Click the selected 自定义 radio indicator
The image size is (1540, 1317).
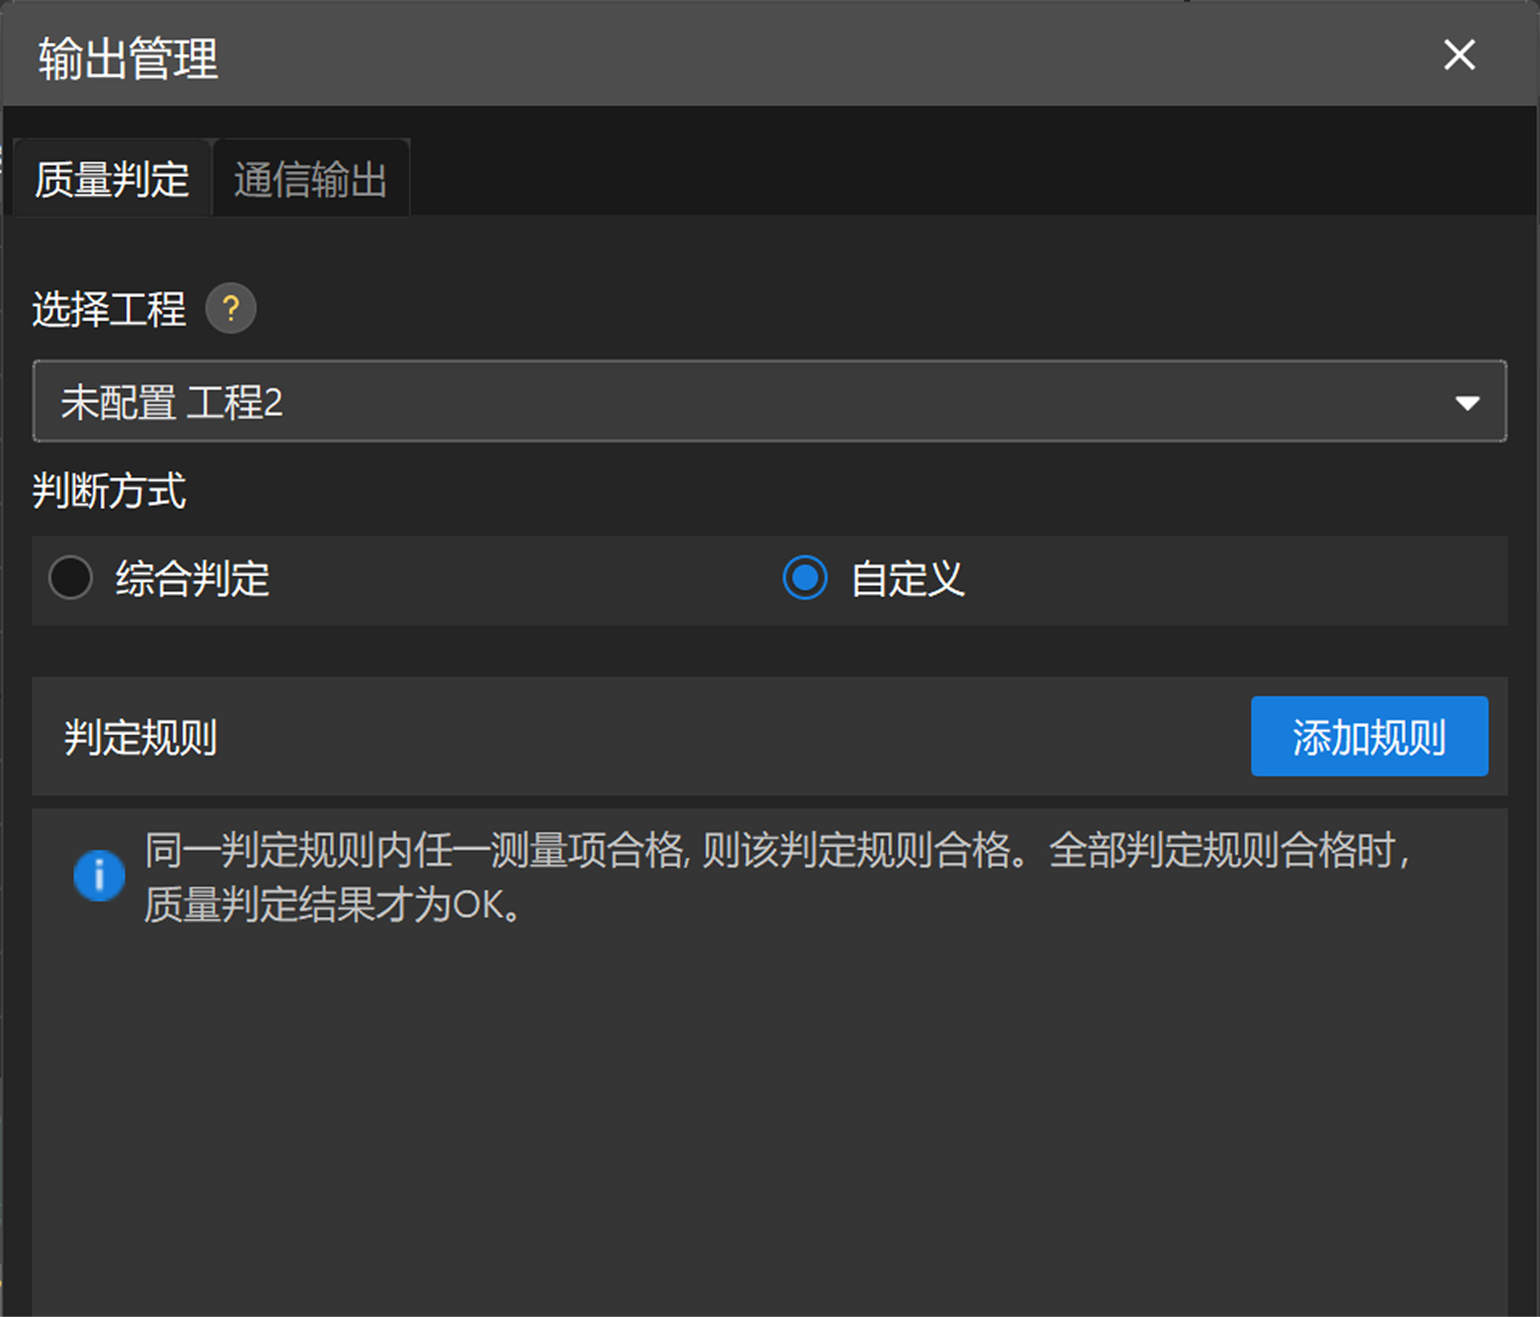click(805, 578)
